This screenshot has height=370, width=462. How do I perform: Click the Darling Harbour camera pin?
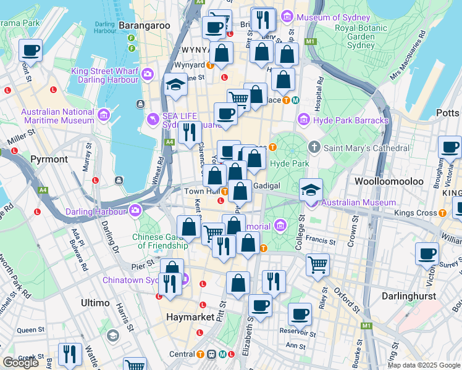[x=135, y=210]
